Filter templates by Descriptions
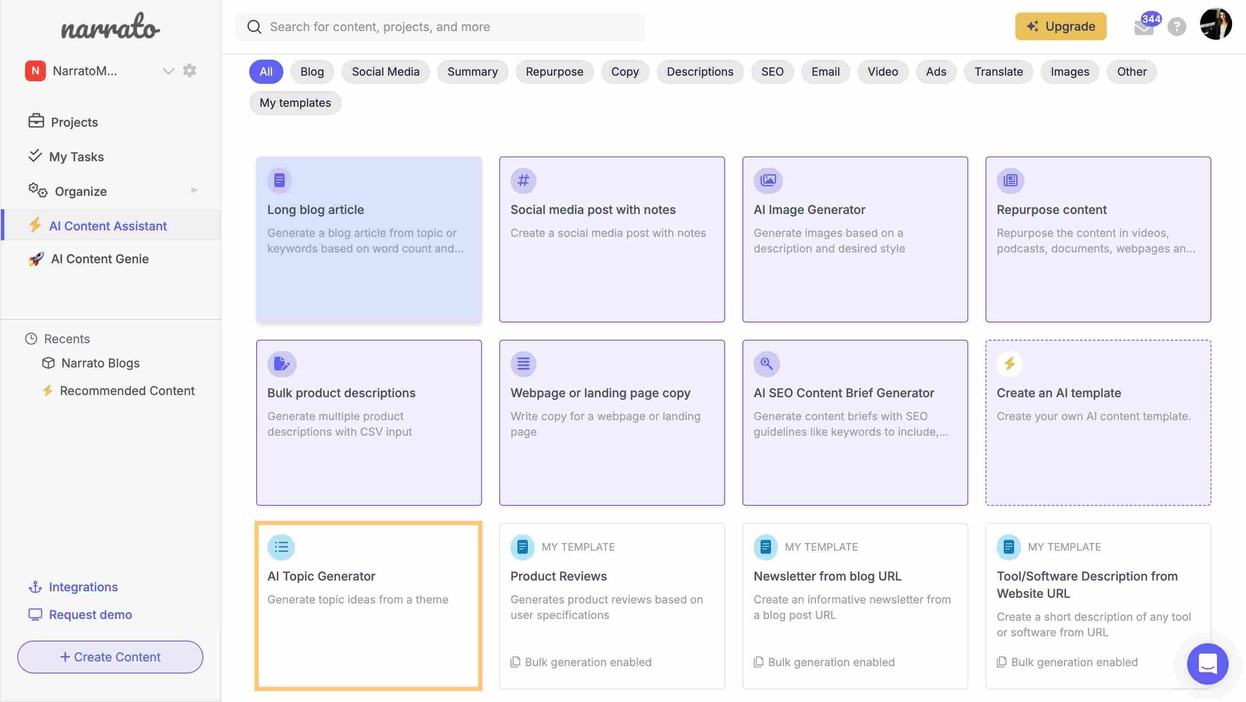Screen dimensions: 1246x702 (700, 71)
